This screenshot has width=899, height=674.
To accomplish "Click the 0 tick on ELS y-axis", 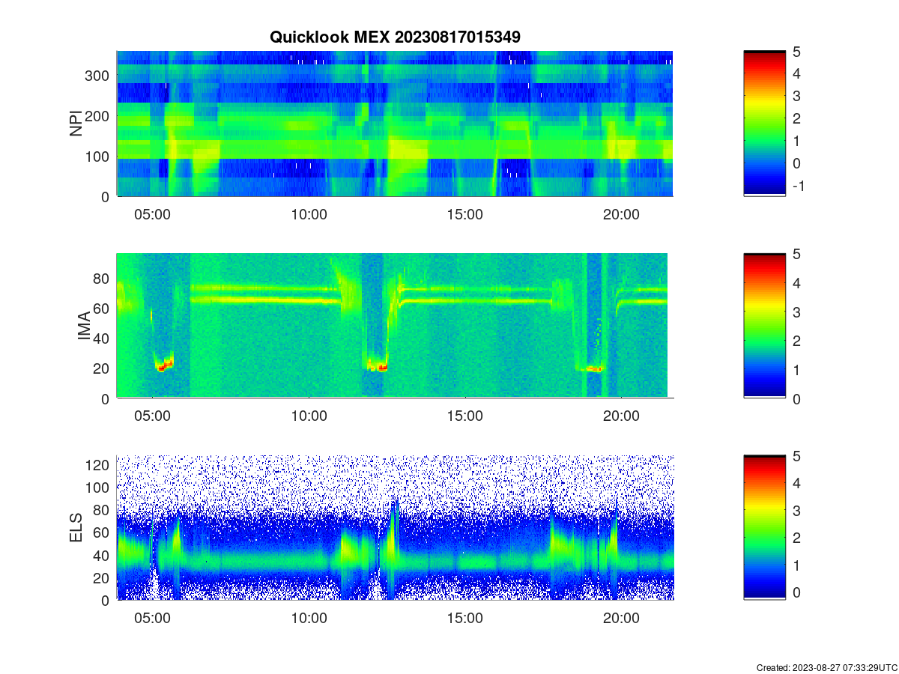I will (x=106, y=601).
